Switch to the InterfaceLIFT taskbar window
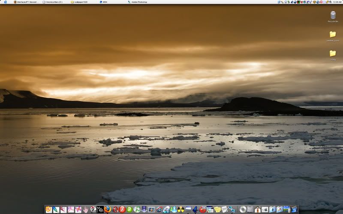Viewport: 343px width, 214px height. click(x=27, y=2)
